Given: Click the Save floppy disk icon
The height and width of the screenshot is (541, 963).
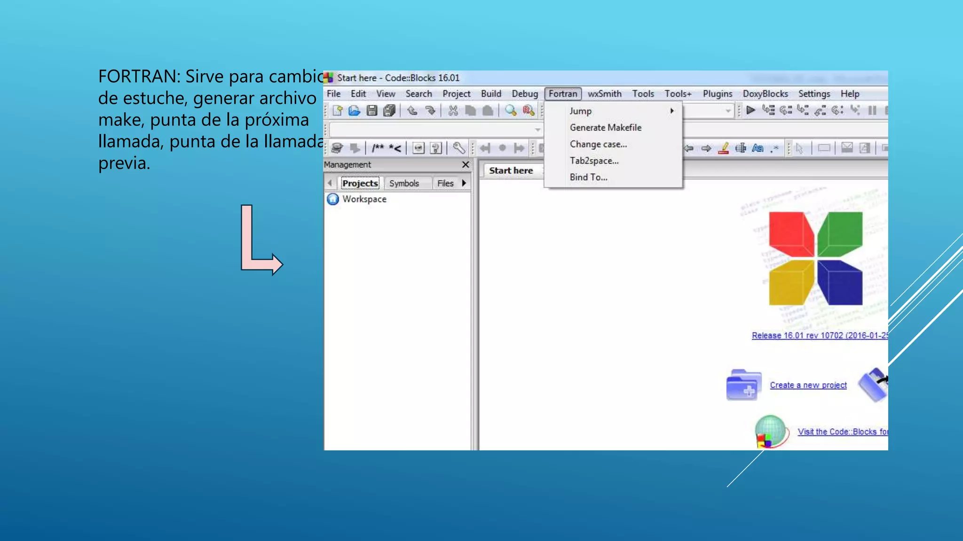Looking at the screenshot, I should coord(372,110).
